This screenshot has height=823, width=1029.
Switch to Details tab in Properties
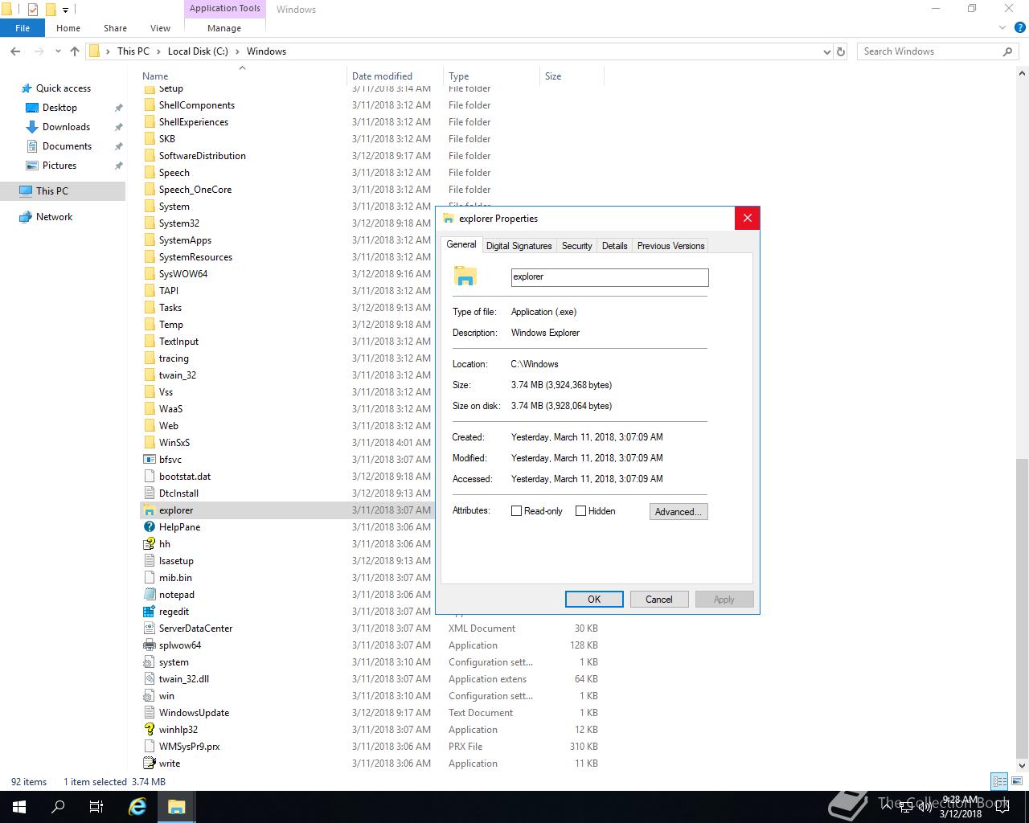614,246
